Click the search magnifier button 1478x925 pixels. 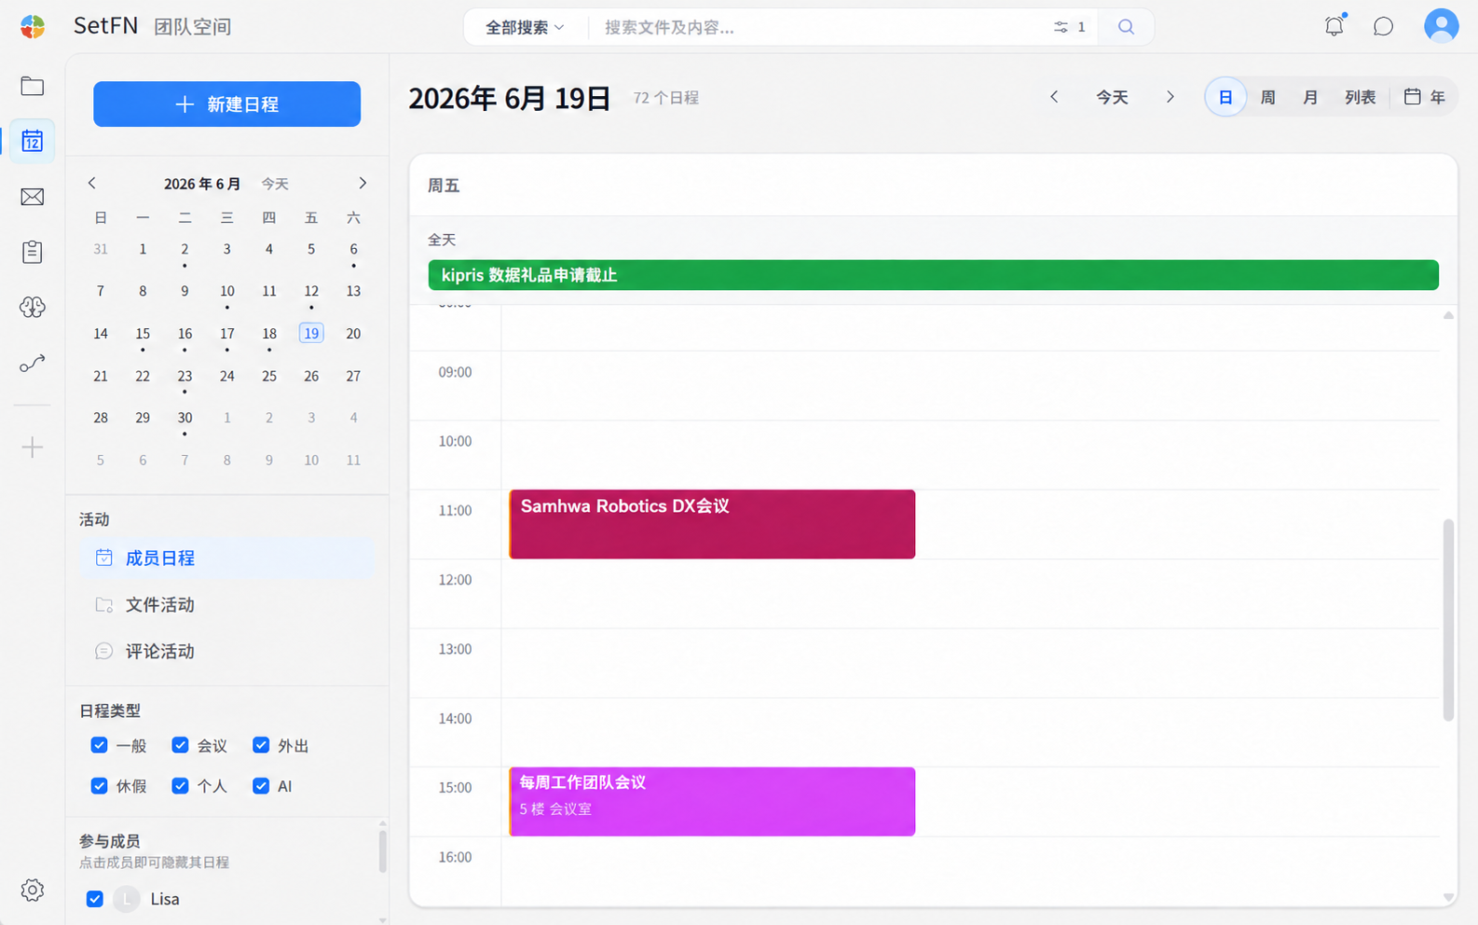click(1126, 27)
